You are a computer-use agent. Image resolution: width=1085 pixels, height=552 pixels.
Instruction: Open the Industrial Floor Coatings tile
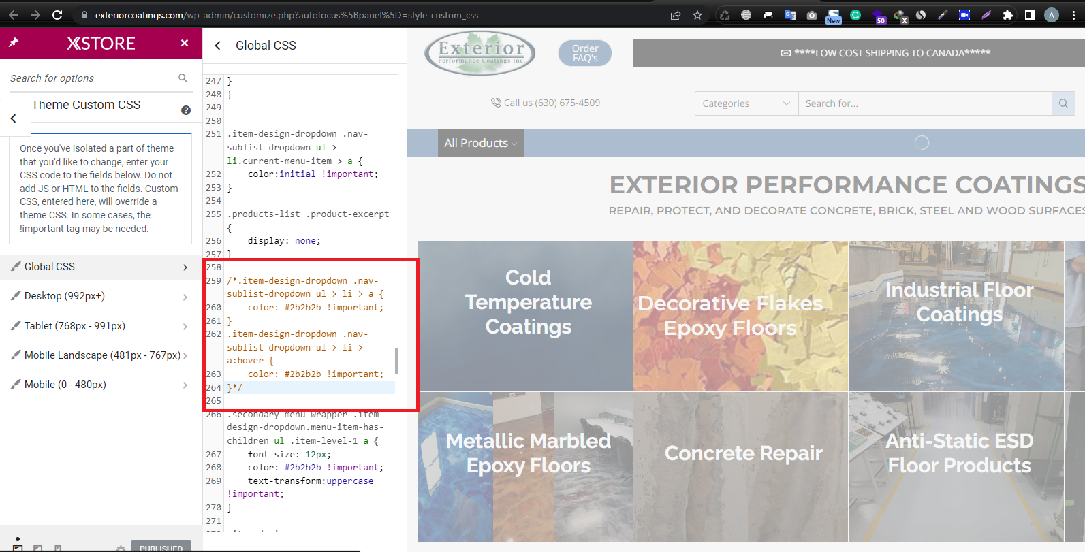coord(956,316)
